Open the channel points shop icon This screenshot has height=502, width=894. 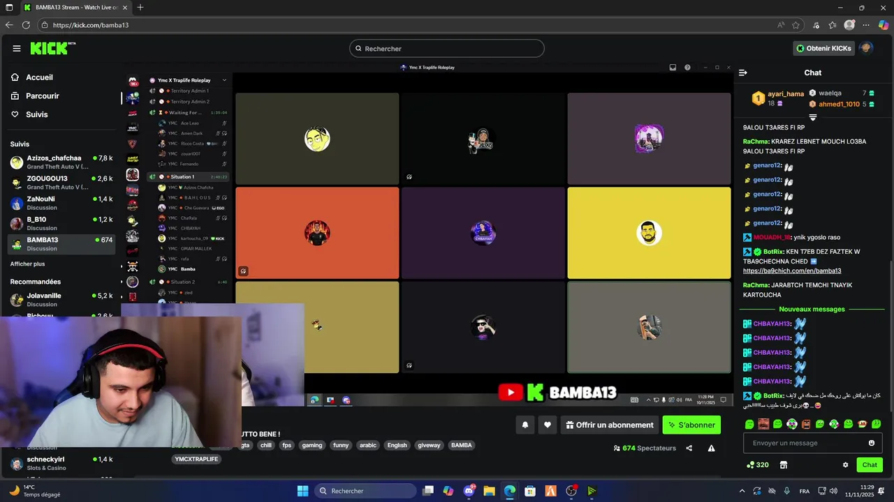pos(784,465)
